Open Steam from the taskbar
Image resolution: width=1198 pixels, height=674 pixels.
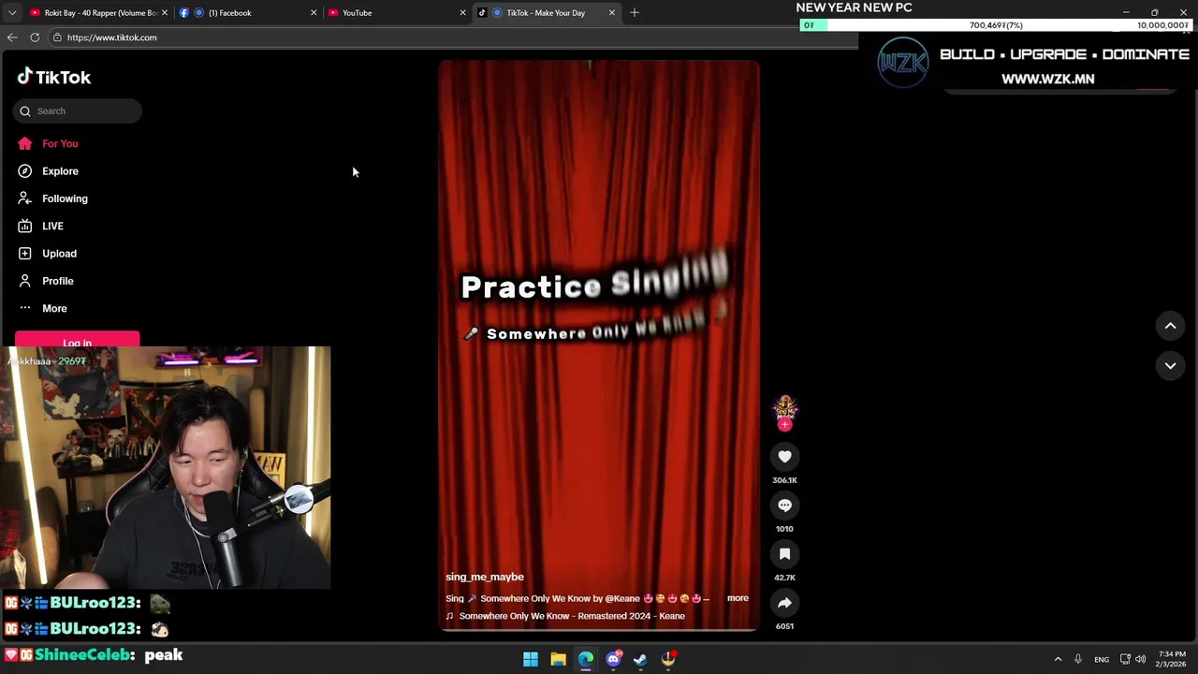640,659
